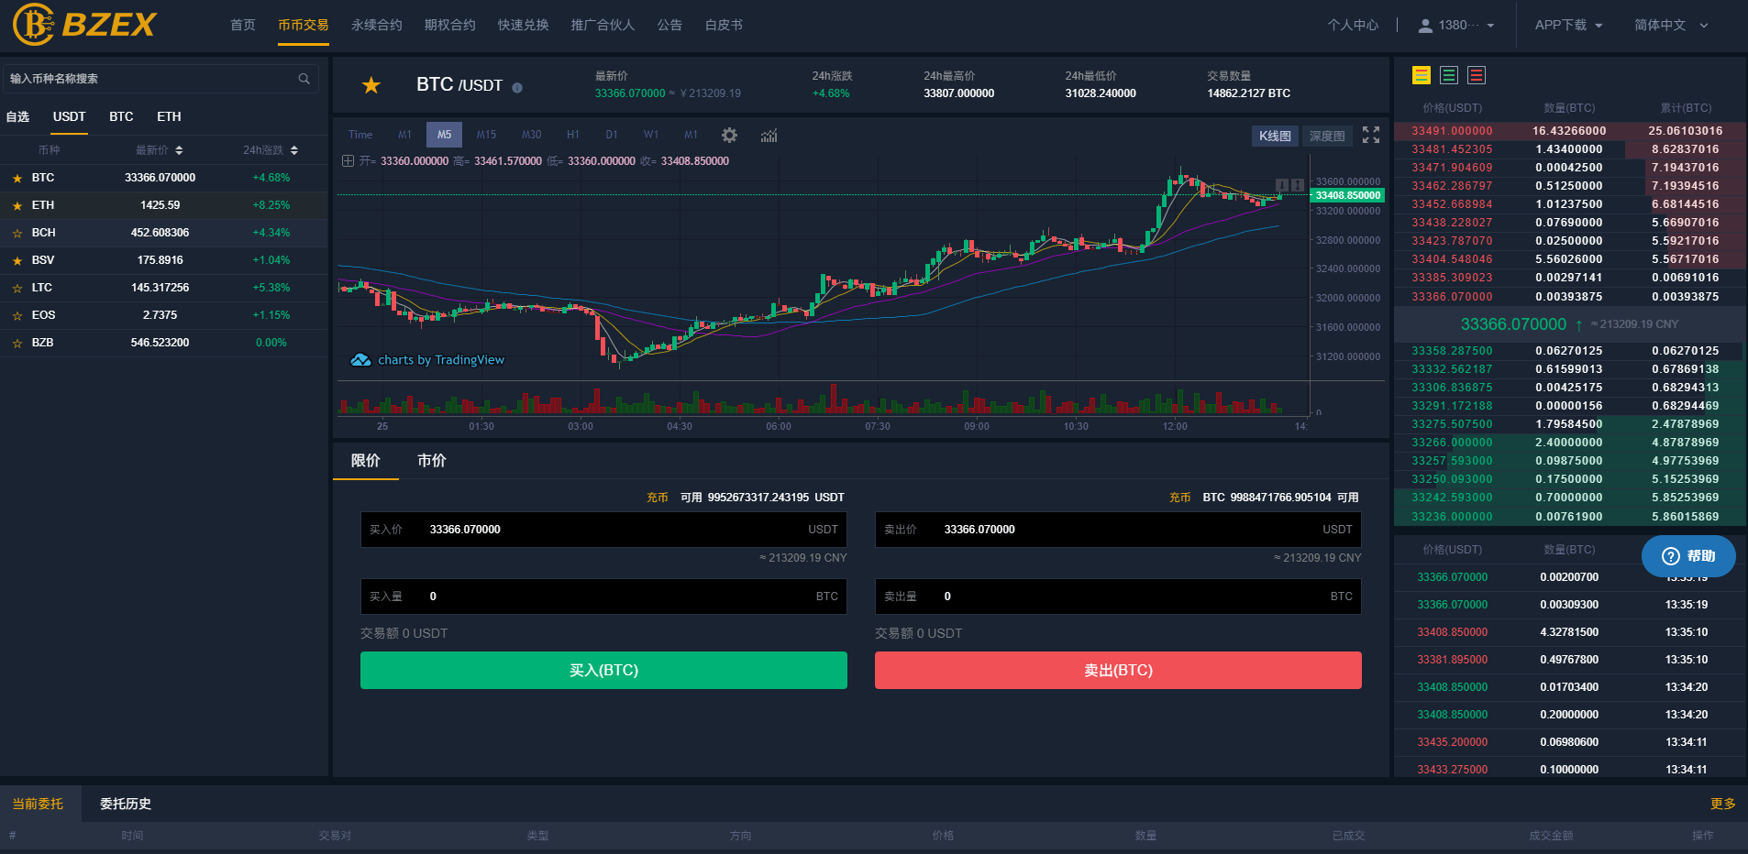This screenshot has width=1748, height=854.
Task: Switch chart to 深度图 depth view
Action: (1326, 136)
